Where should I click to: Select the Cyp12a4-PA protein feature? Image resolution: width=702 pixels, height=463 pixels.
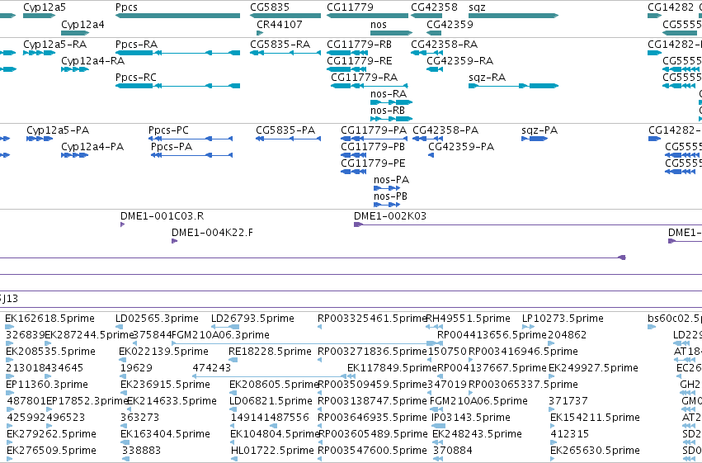(x=75, y=155)
